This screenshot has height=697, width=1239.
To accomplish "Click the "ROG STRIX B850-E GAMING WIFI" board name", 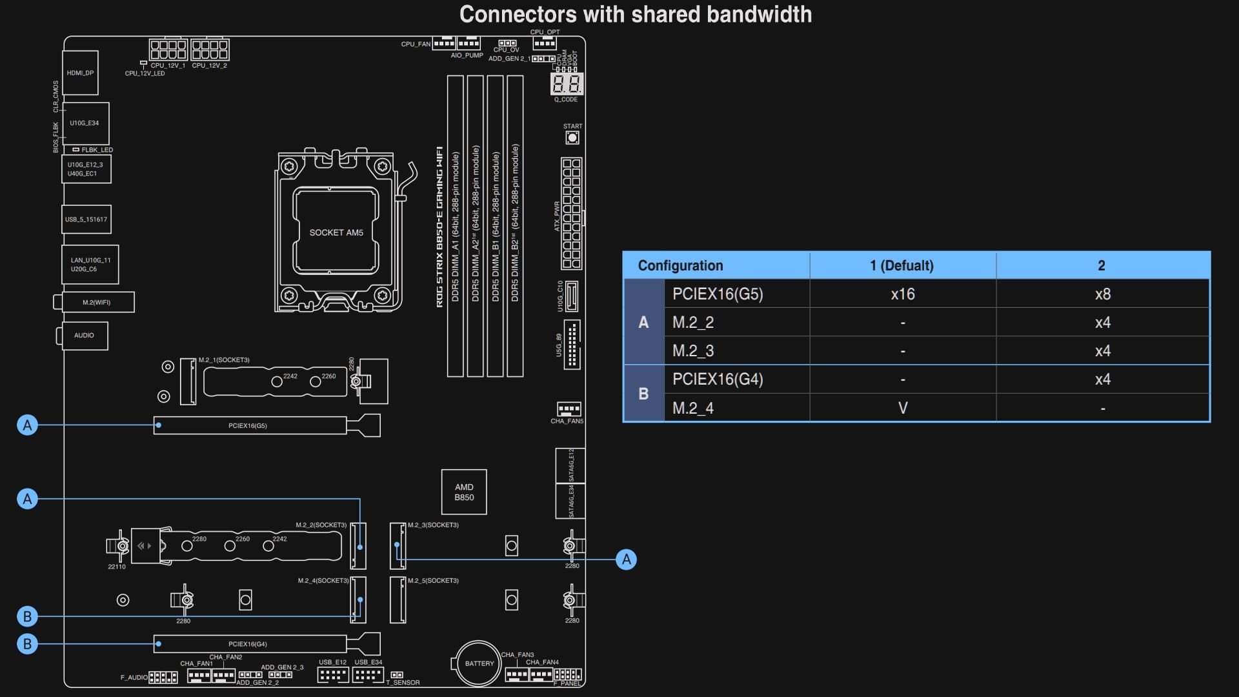I will 439,227.
